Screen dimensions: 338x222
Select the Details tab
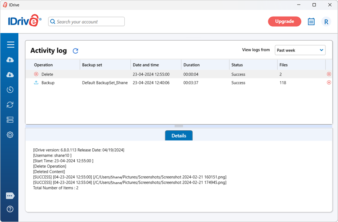click(179, 136)
